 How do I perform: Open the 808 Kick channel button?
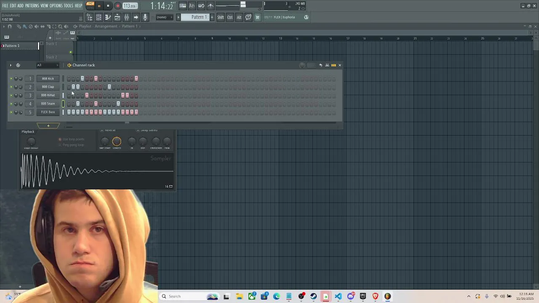click(x=48, y=79)
